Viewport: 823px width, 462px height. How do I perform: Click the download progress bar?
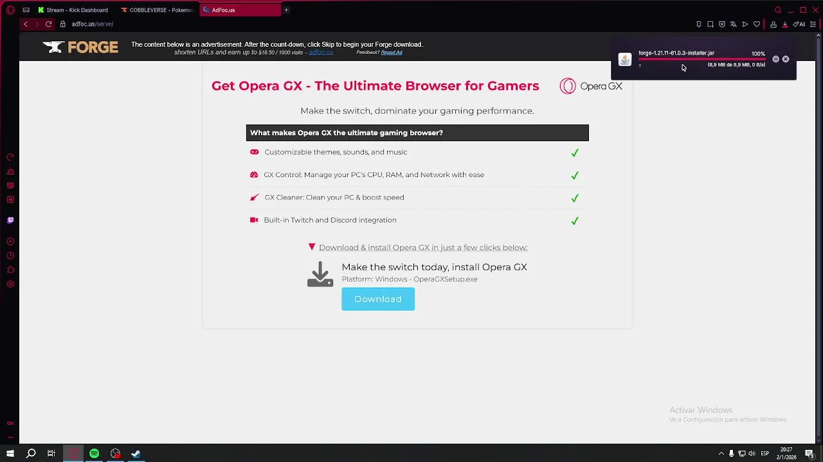point(701,59)
